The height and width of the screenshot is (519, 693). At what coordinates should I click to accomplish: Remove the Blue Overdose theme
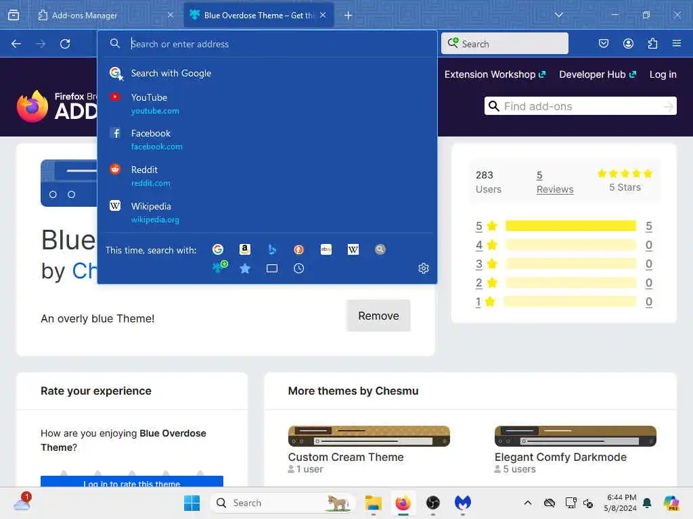(379, 316)
